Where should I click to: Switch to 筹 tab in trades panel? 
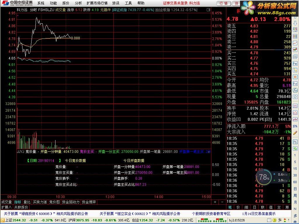(x=287, y=207)
